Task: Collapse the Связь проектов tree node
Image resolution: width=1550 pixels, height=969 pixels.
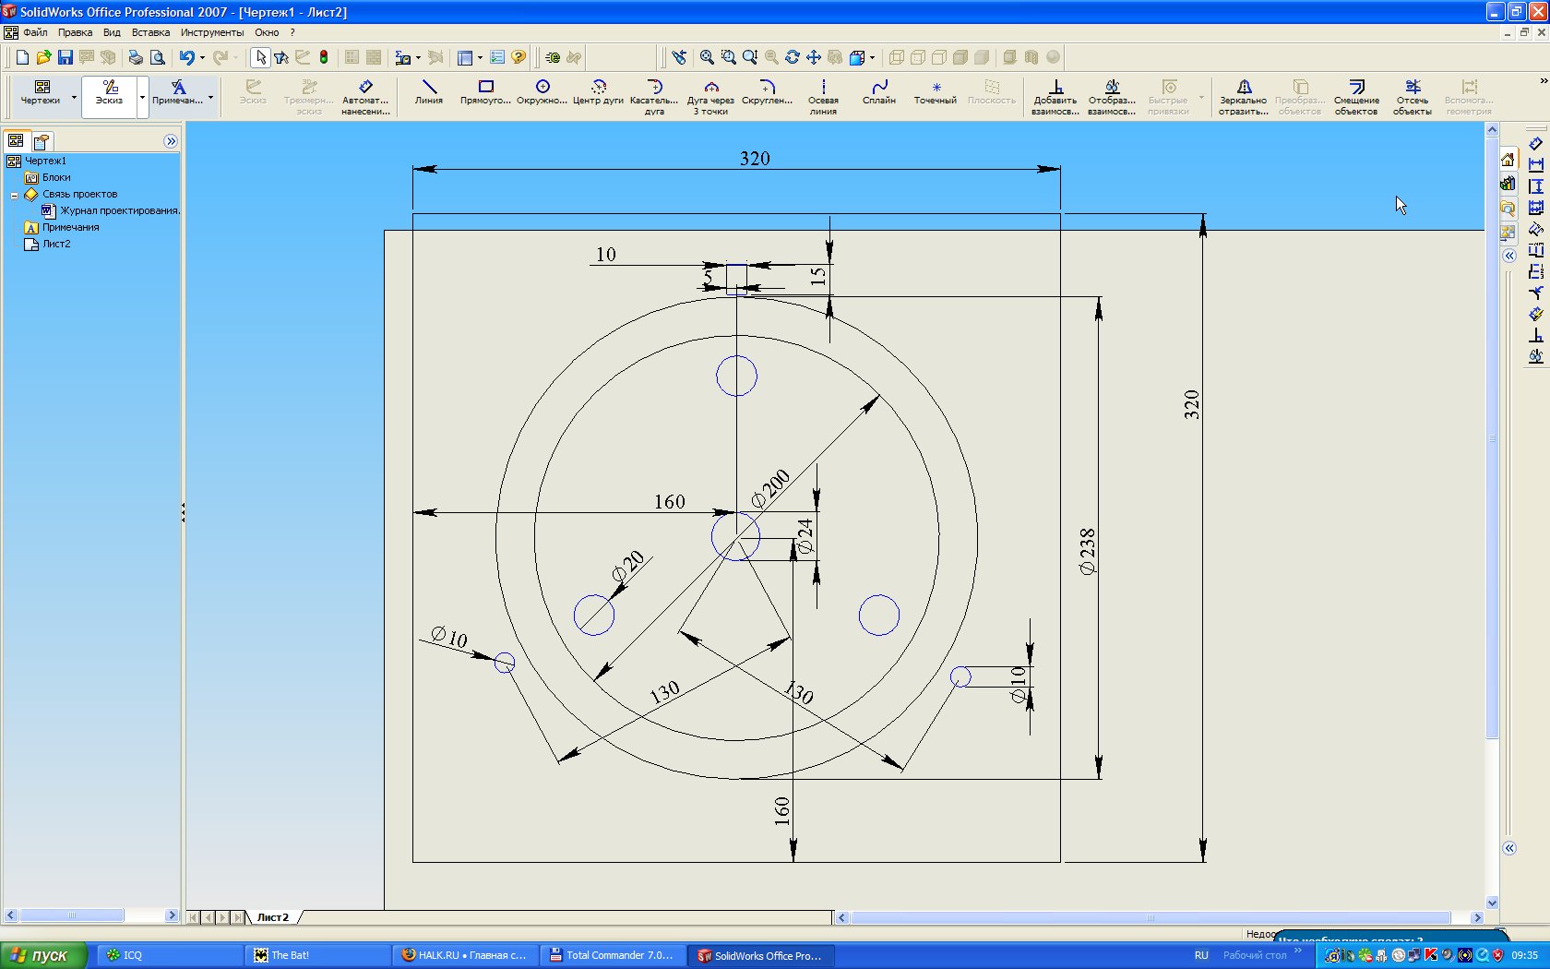Action: pyautogui.click(x=14, y=195)
